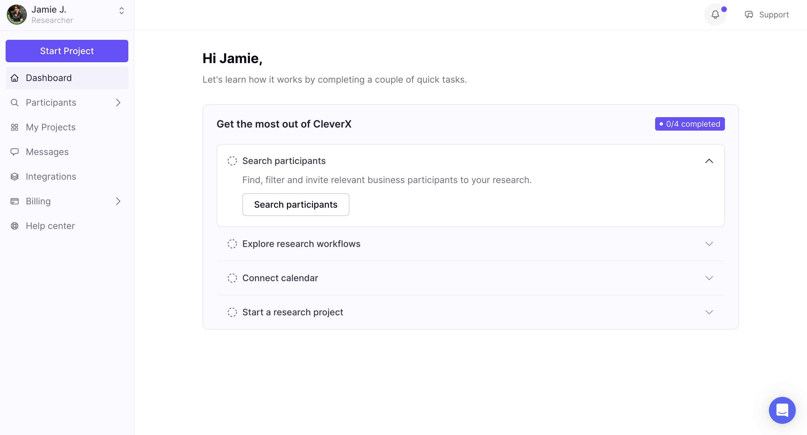
Task: Collapse the Search participants section chevron
Action: [x=709, y=161]
